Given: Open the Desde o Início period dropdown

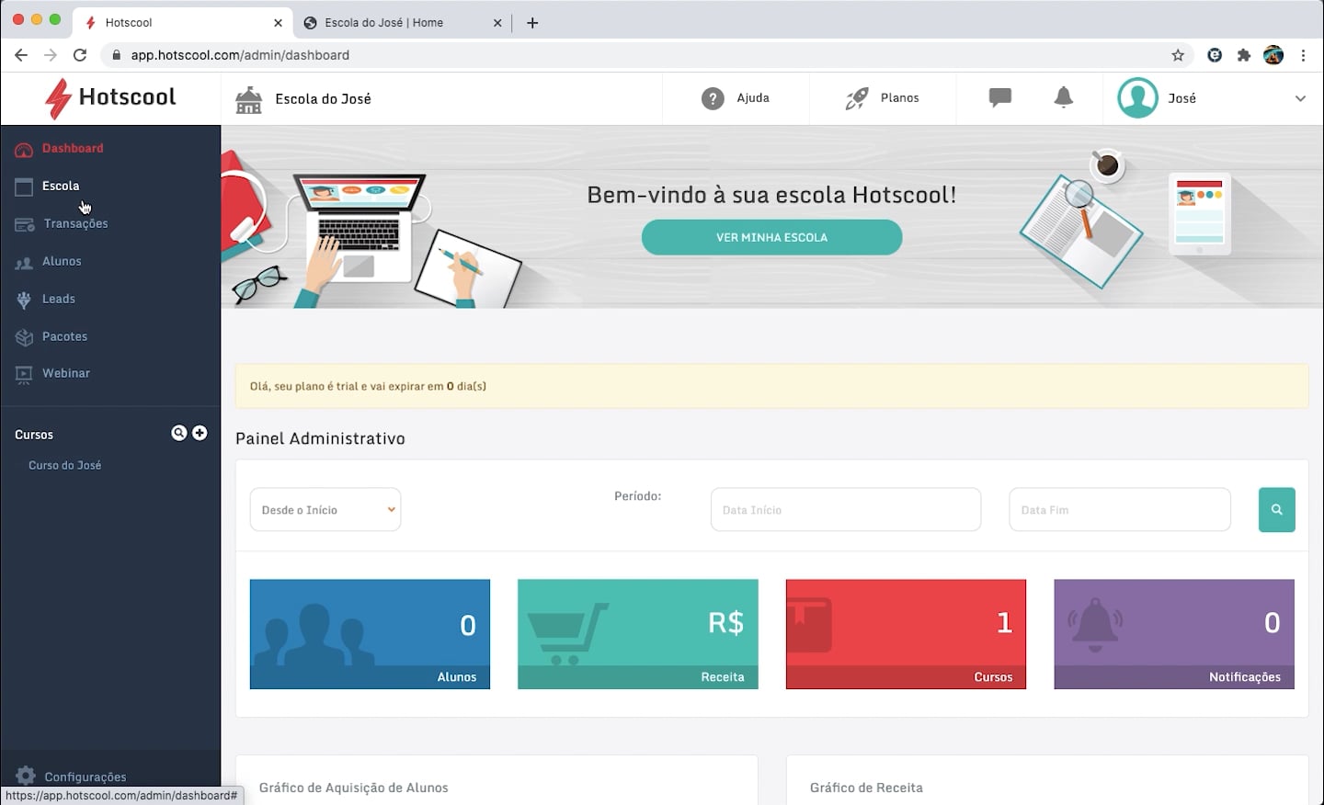Looking at the screenshot, I should (325, 509).
